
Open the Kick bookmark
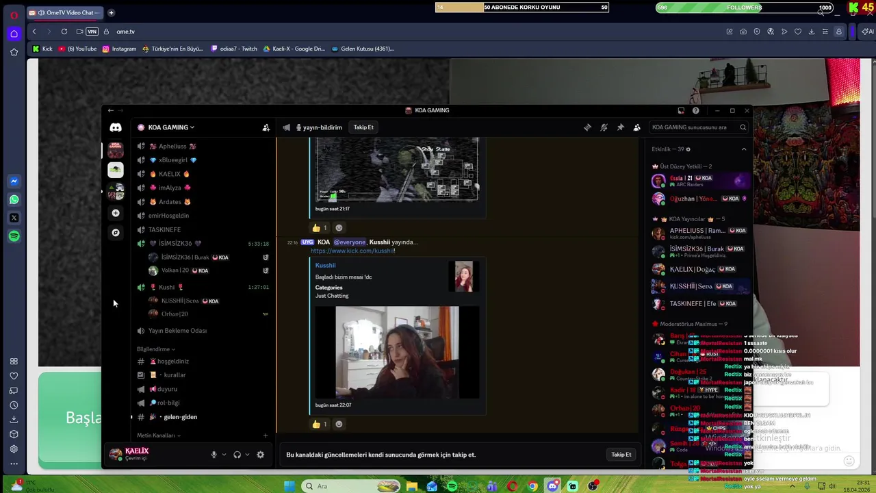(x=42, y=49)
